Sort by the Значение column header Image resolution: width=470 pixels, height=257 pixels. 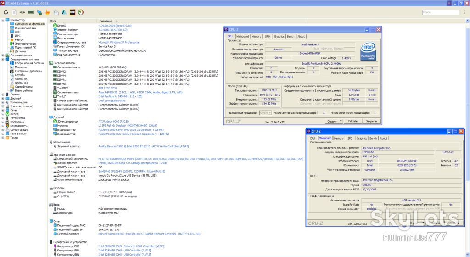point(106,21)
